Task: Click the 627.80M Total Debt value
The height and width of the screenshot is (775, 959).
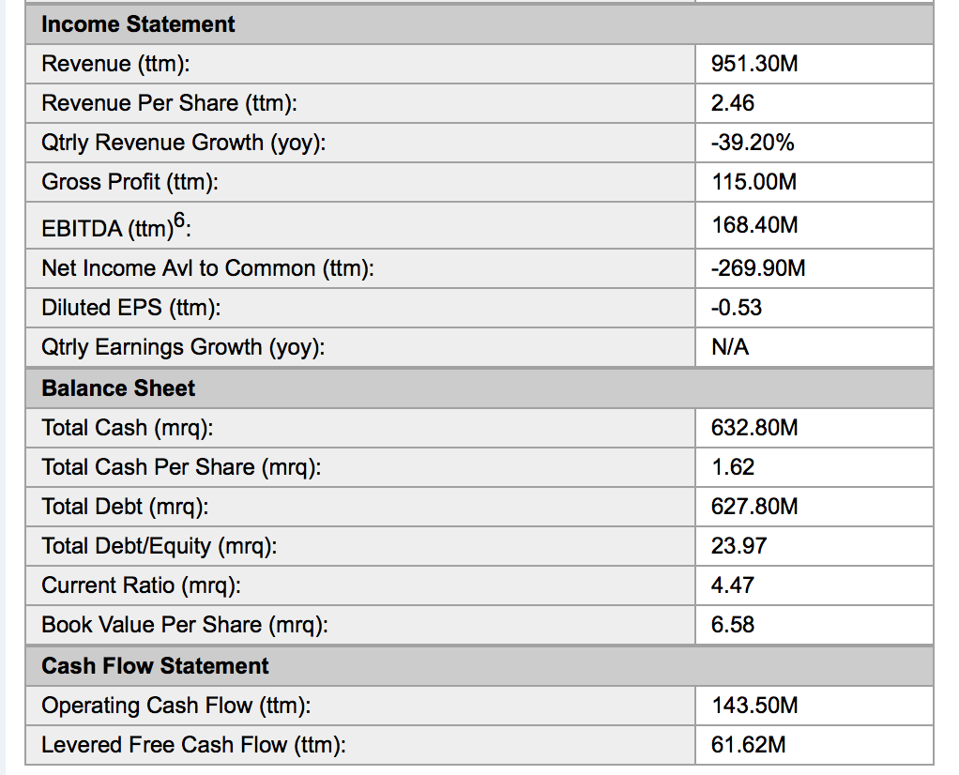Action: pyautogui.click(x=754, y=507)
